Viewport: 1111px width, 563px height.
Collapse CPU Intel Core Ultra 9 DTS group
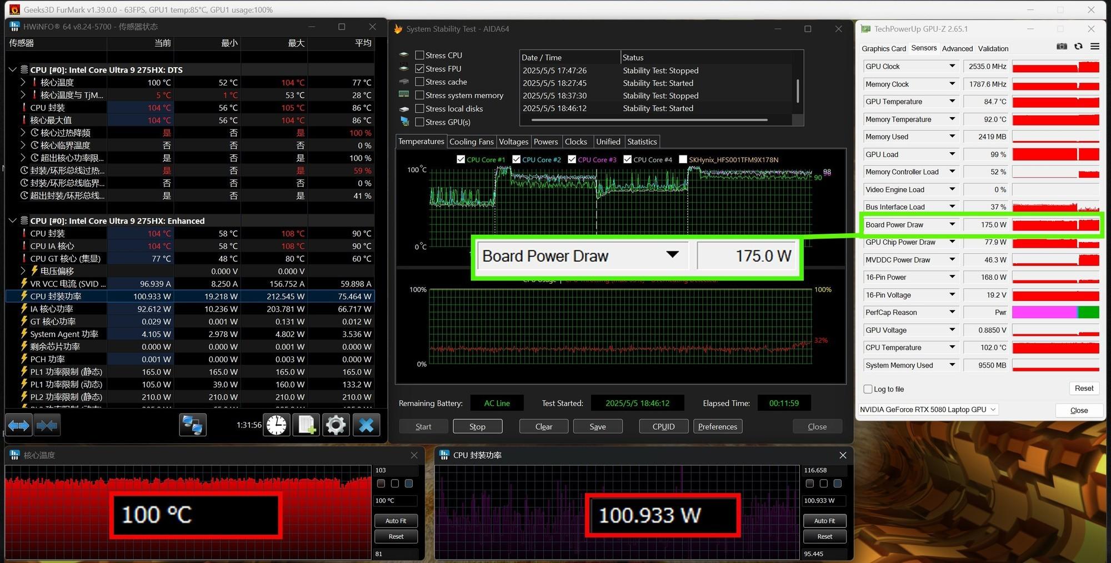coord(12,70)
